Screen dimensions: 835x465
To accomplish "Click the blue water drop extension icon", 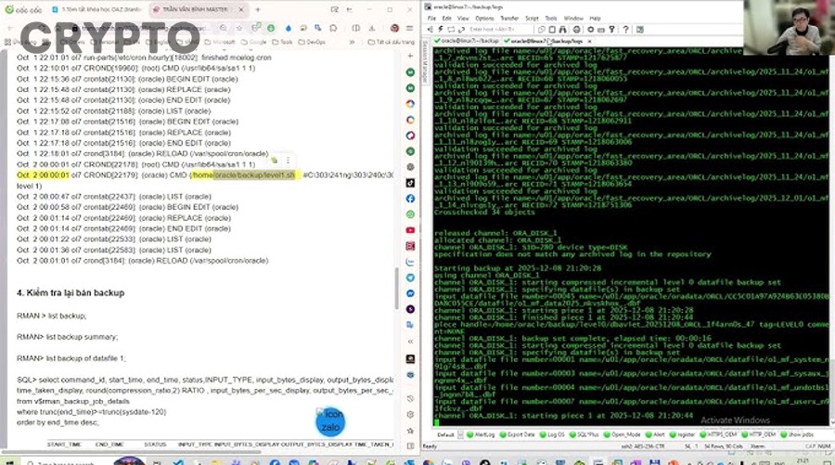I will 289,28.
